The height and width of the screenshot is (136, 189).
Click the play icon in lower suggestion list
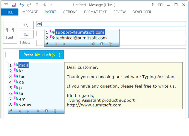tap(46, 111)
